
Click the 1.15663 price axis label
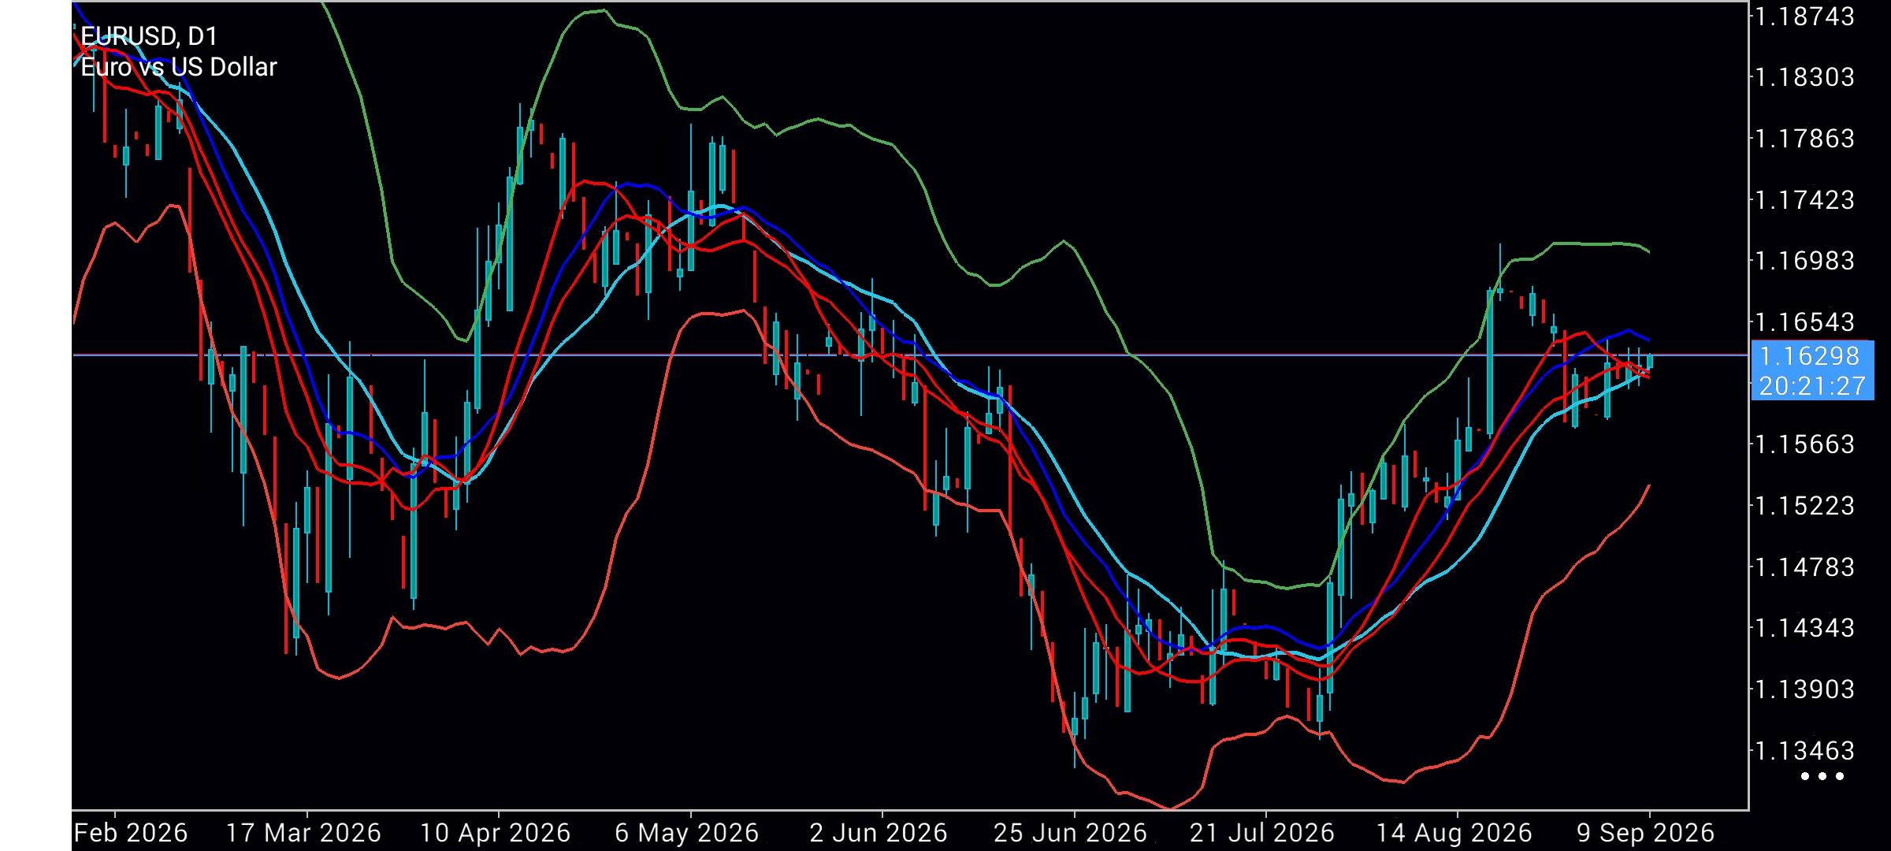(1804, 444)
